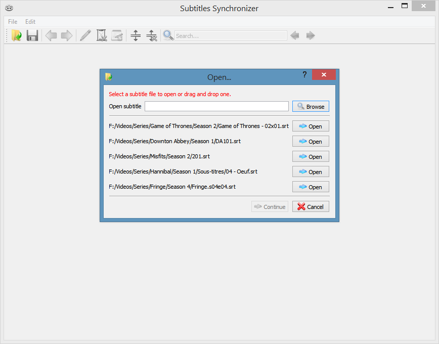Image resolution: width=439 pixels, height=344 pixels.
Task: Click the remove subtitle line toolbar icon
Action: [x=151, y=35]
